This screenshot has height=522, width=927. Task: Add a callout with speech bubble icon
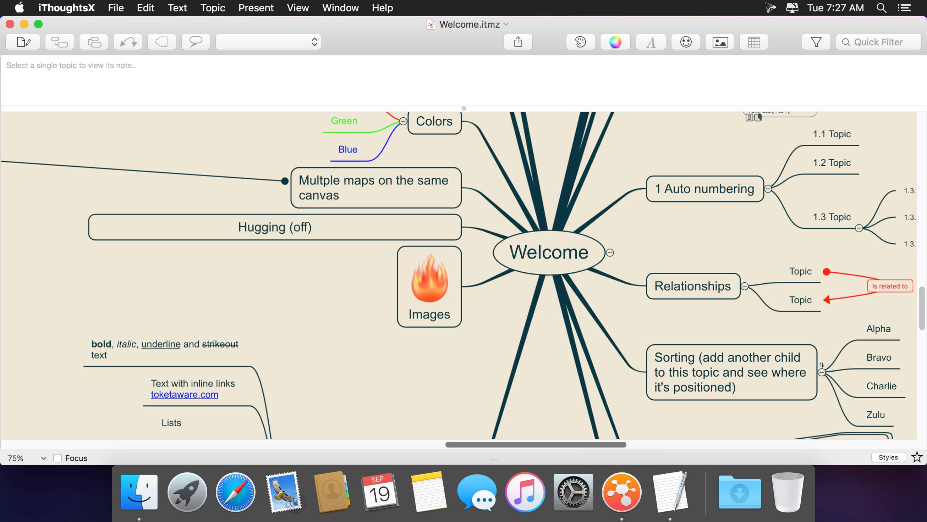click(196, 42)
